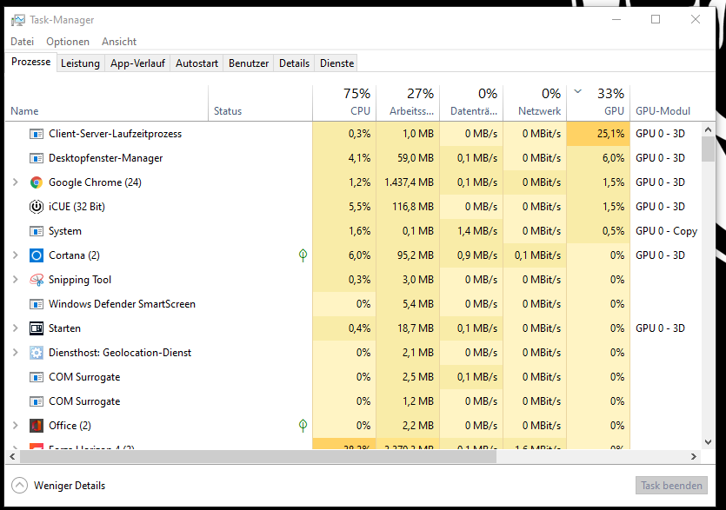Select the Windows Defender SmartScreen row name

[122, 304]
